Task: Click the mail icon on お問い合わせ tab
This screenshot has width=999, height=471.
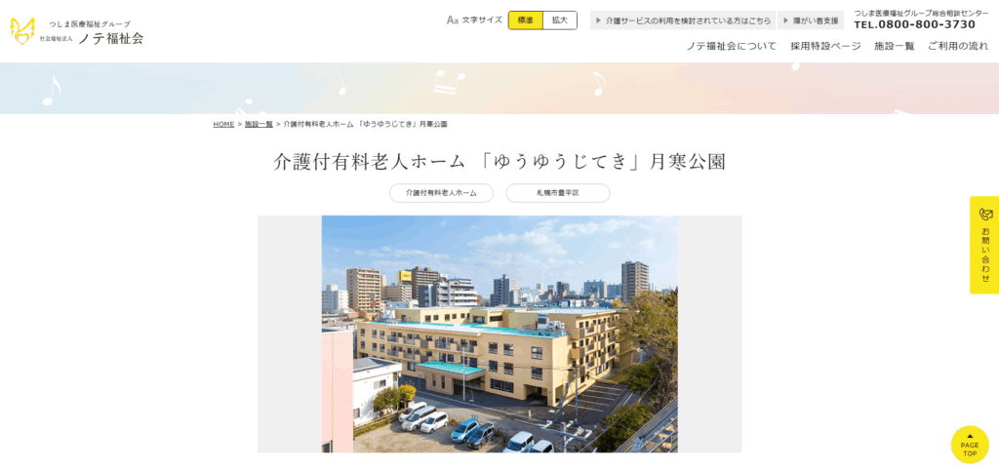Action: click(x=985, y=214)
